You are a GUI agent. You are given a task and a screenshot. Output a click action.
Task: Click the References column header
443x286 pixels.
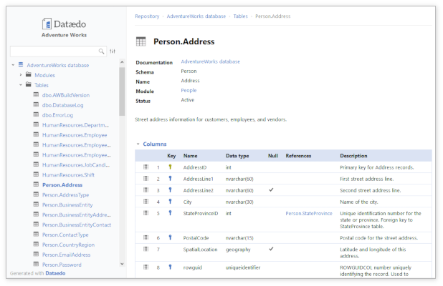coord(298,156)
